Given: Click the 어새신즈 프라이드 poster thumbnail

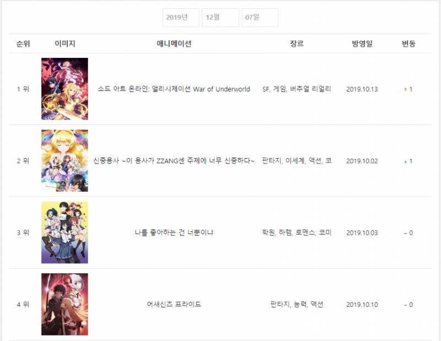Looking at the screenshot, I should coord(64,304).
